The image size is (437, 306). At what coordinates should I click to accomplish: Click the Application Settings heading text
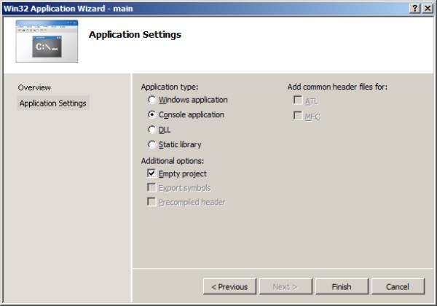135,35
